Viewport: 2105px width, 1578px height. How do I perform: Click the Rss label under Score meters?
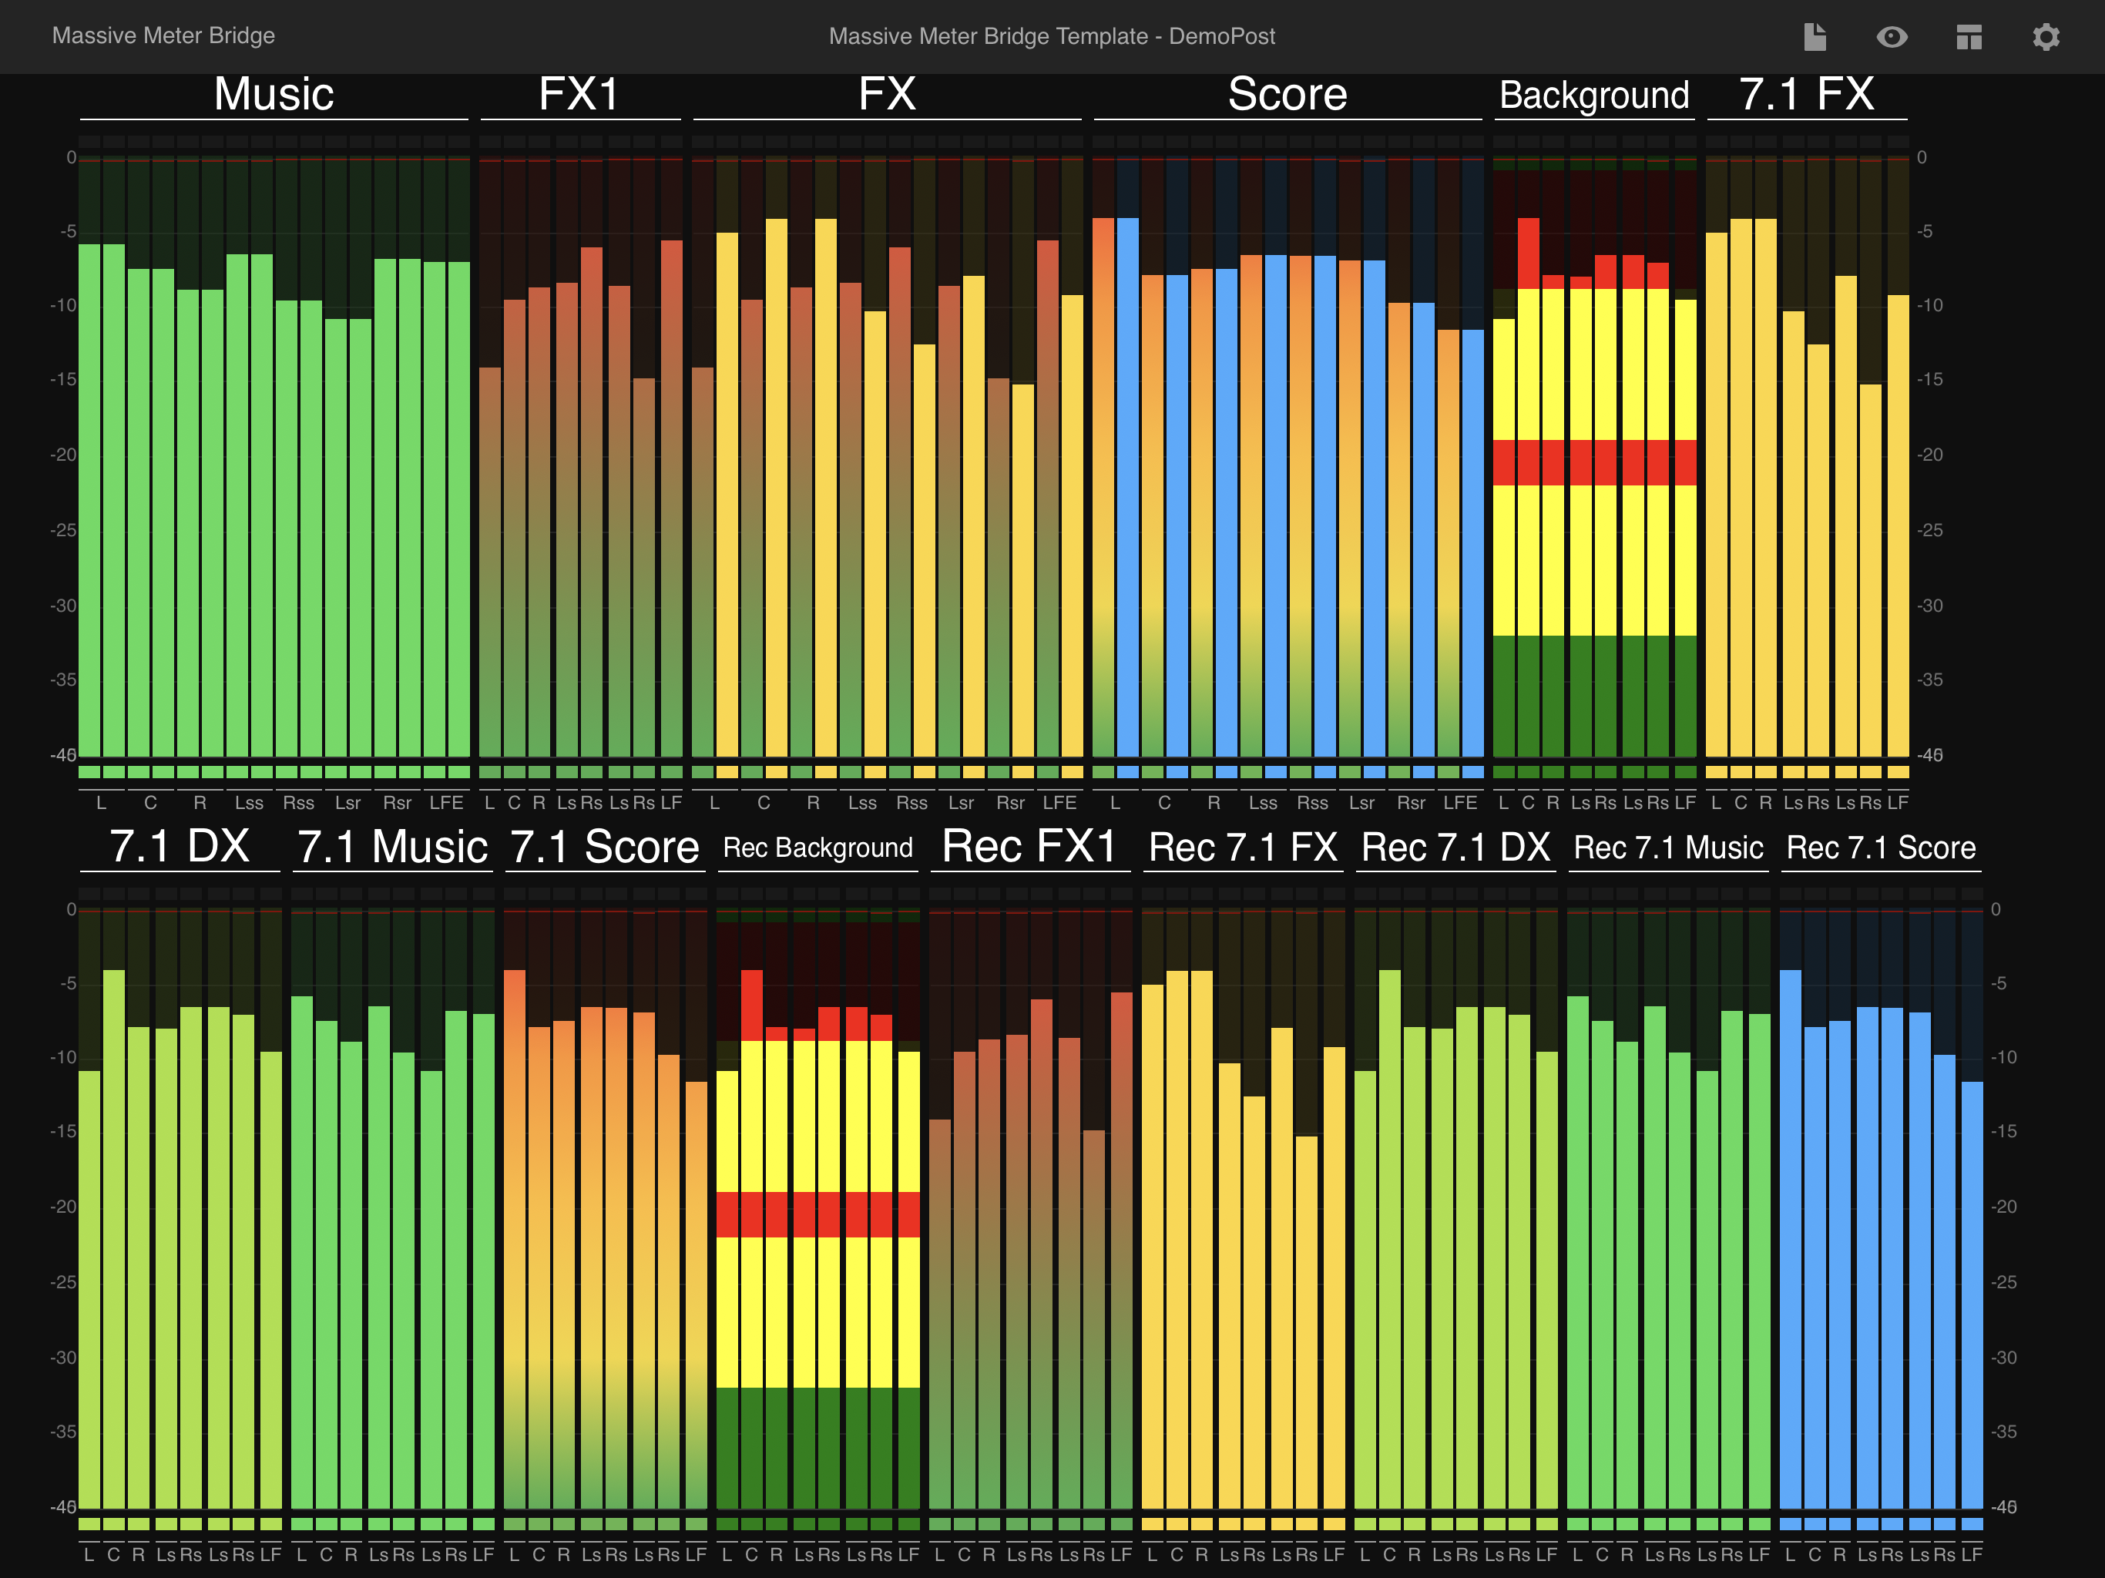pos(1312,802)
